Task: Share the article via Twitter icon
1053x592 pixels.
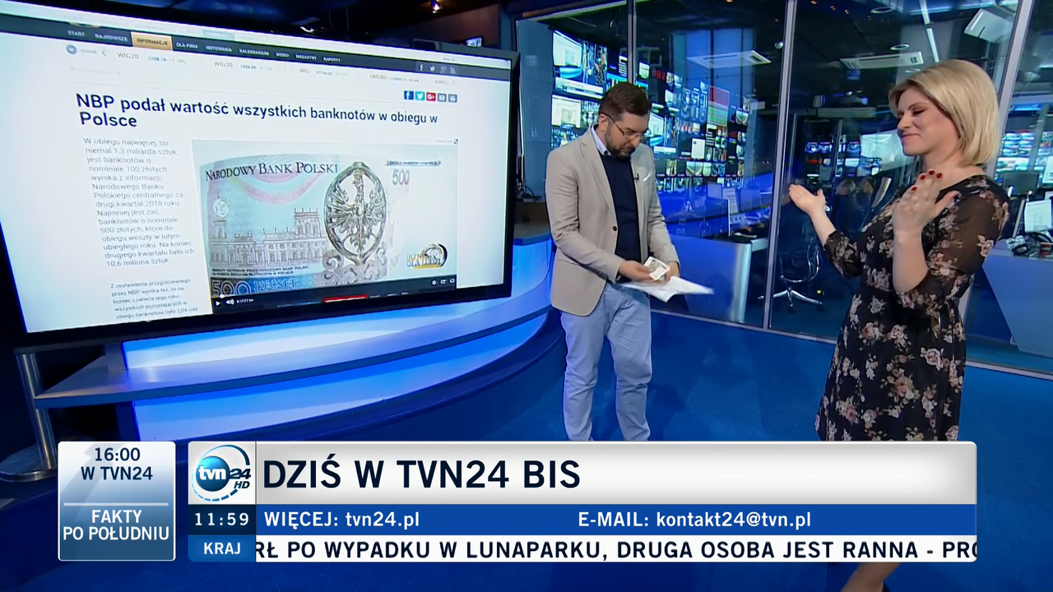Action: click(420, 95)
